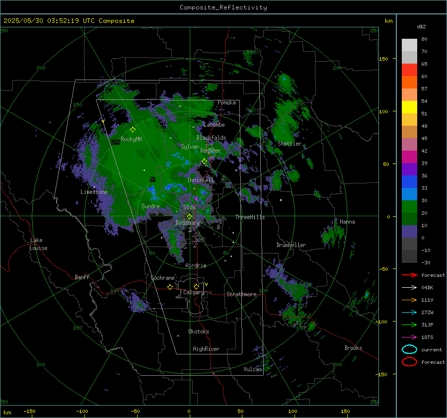
Task: Click the magenta 39-42 dBZ color swatch
Action: coord(409,157)
